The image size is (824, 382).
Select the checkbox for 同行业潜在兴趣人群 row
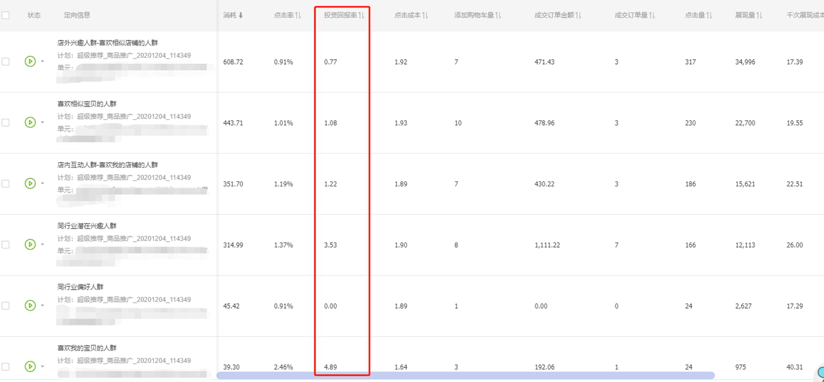pyautogui.click(x=6, y=244)
